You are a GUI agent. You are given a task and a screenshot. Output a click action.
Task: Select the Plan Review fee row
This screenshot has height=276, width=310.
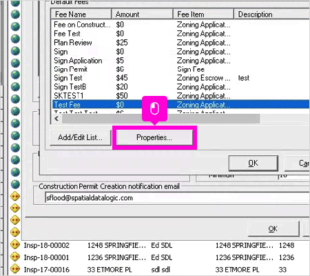pyautogui.click(x=180, y=43)
